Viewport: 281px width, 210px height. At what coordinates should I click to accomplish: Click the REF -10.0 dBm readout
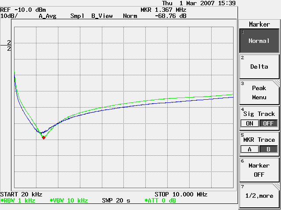pyautogui.click(x=23, y=10)
